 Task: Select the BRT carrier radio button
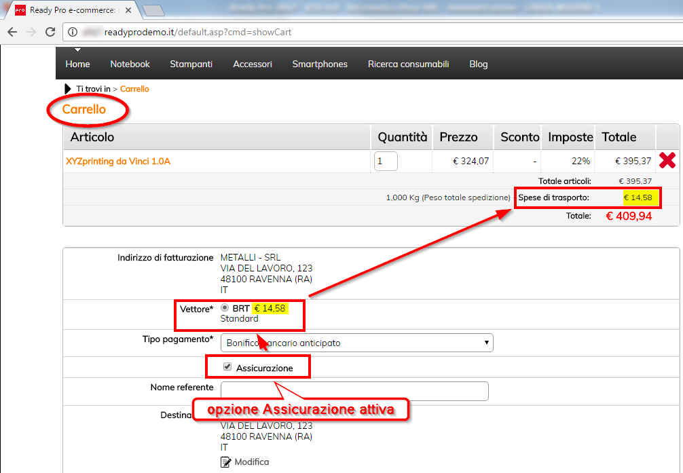tap(225, 307)
